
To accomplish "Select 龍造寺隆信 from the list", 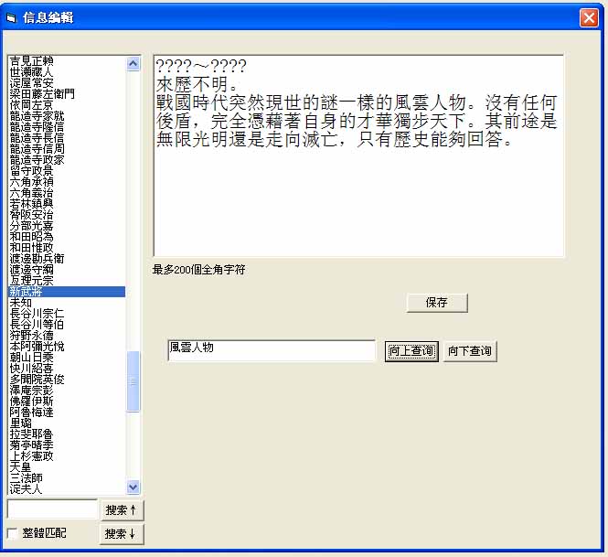I will click(37, 127).
